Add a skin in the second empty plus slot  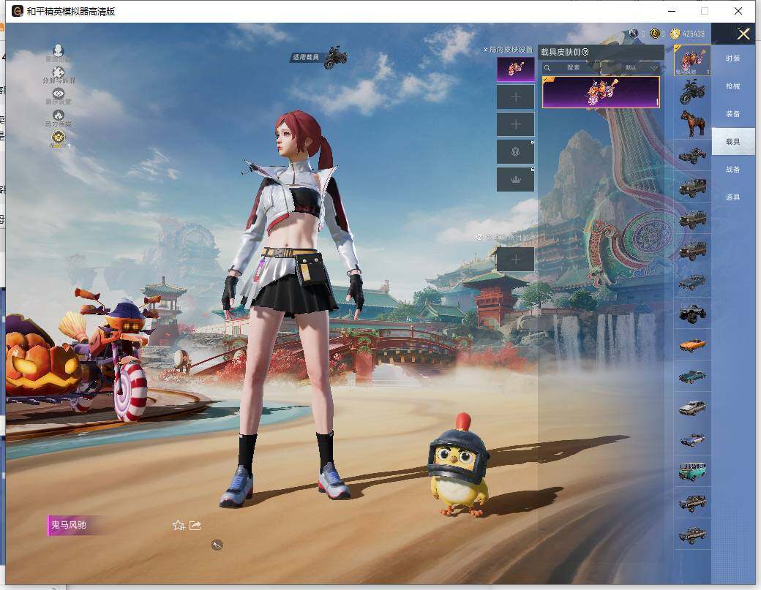coord(515,124)
